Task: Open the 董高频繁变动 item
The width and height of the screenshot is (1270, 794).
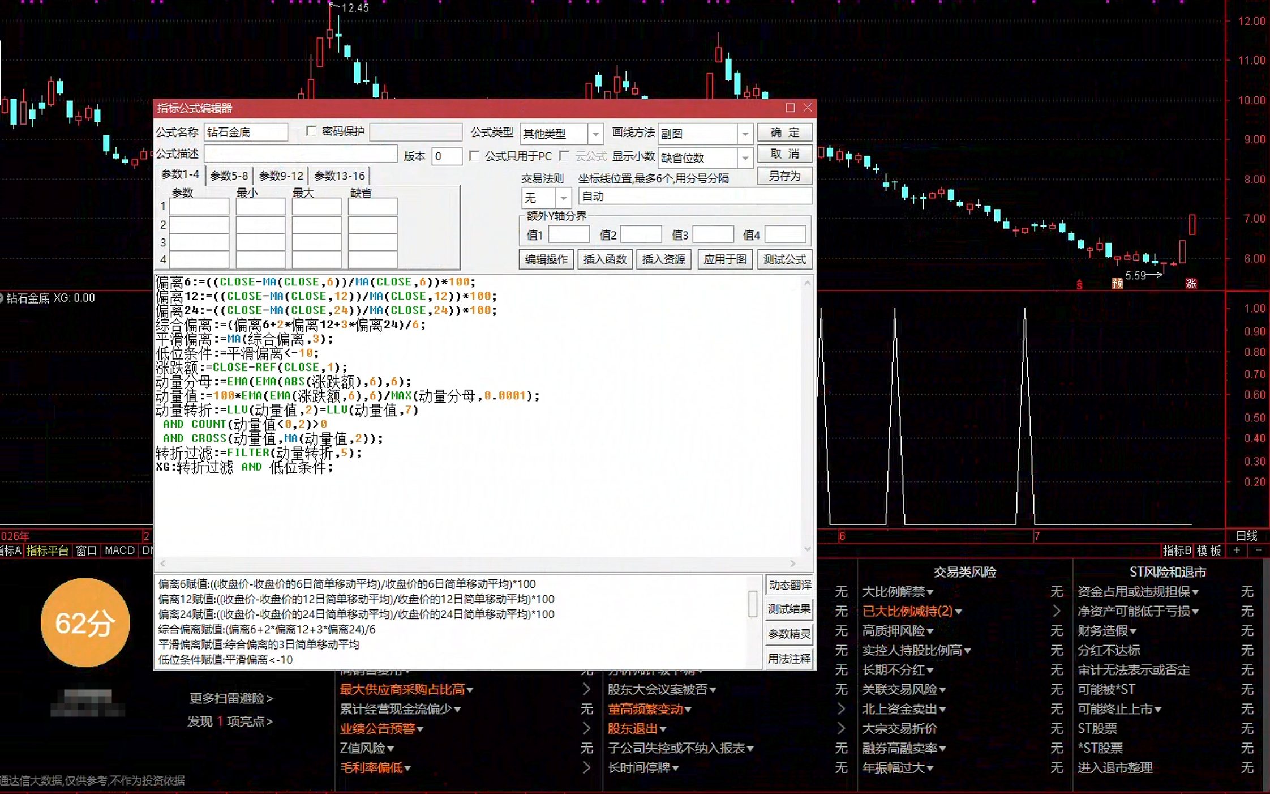Action: tap(650, 709)
